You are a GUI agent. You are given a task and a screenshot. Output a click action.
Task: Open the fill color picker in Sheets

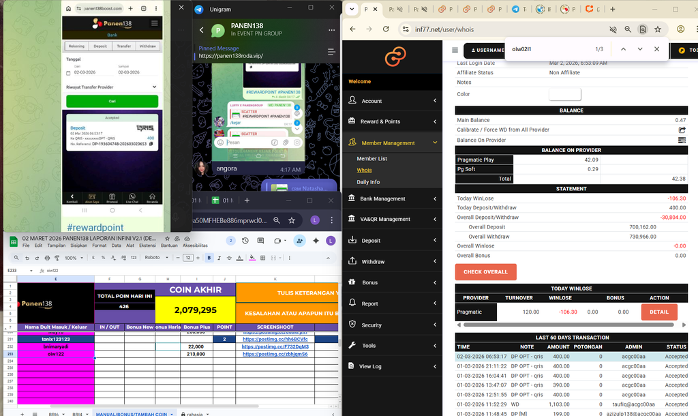pyautogui.click(x=252, y=258)
